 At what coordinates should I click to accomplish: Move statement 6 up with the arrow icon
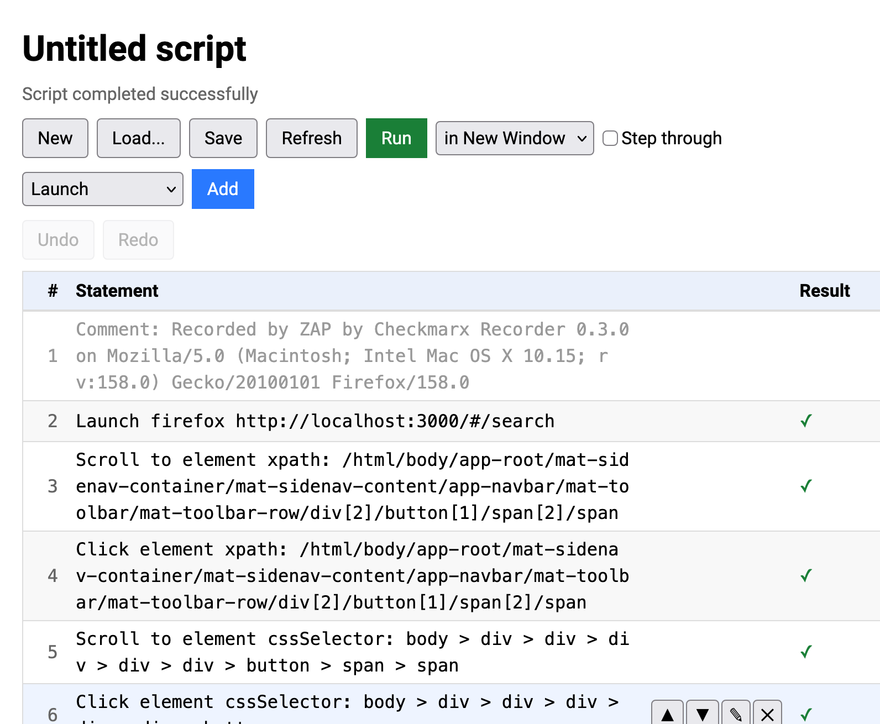pos(667,714)
